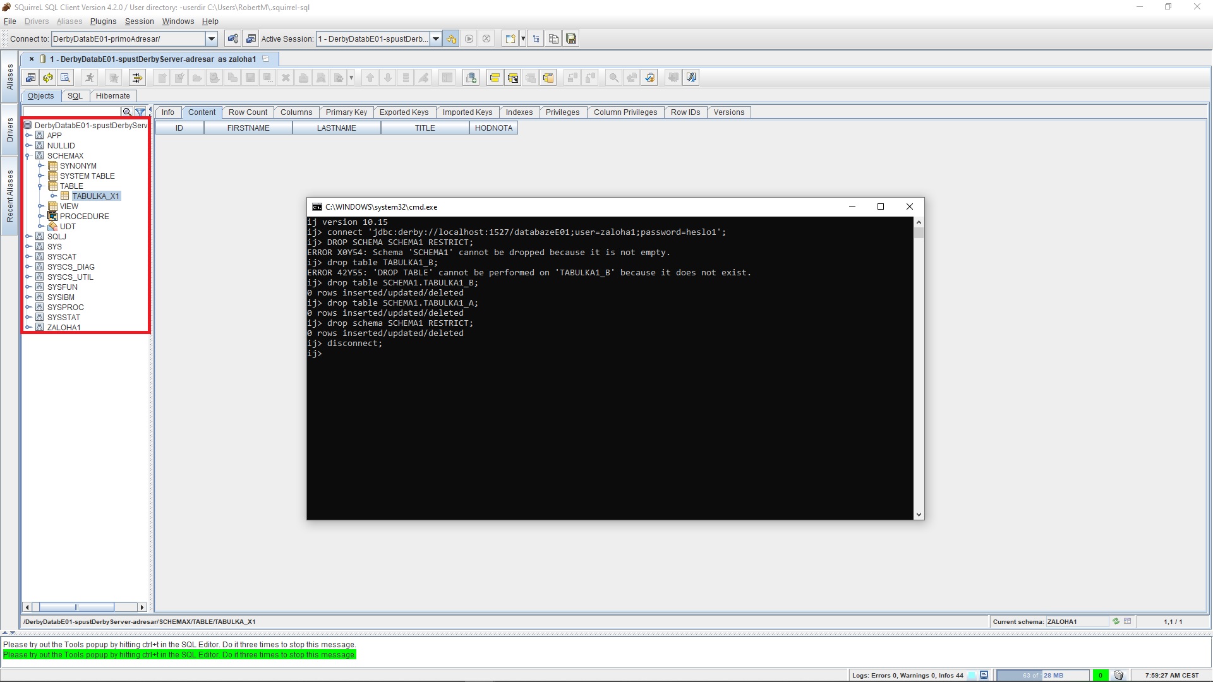Image resolution: width=1213 pixels, height=682 pixels.
Task: Click the refresh icon near Current schema
Action: pyautogui.click(x=1116, y=621)
